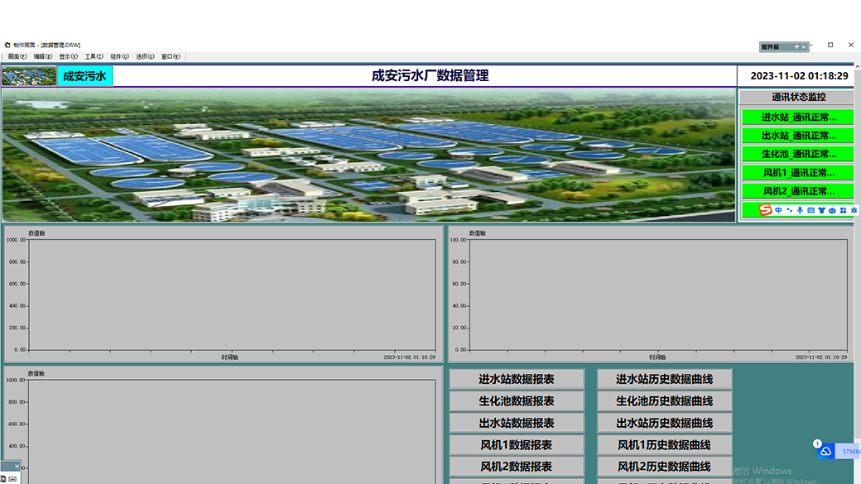Click the 成安污水 cyan label button
Viewport: 861px width, 484px height.
coord(84,76)
